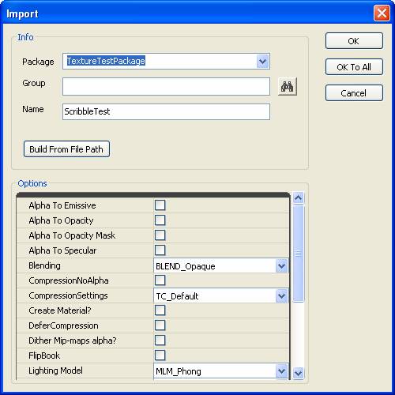This screenshot has height=395, width=395.
Task: Check the FlipBook option
Action: click(x=160, y=355)
